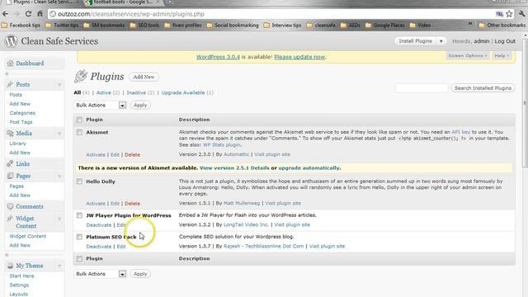The height and width of the screenshot is (297, 528).
Task: Click the bottom Apply button
Action: pyautogui.click(x=140, y=274)
